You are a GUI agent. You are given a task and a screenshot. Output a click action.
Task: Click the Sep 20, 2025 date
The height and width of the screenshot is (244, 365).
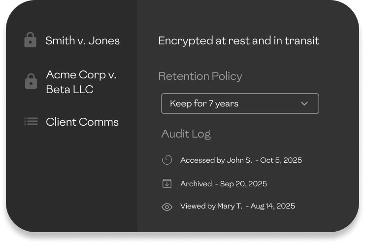[243, 184]
